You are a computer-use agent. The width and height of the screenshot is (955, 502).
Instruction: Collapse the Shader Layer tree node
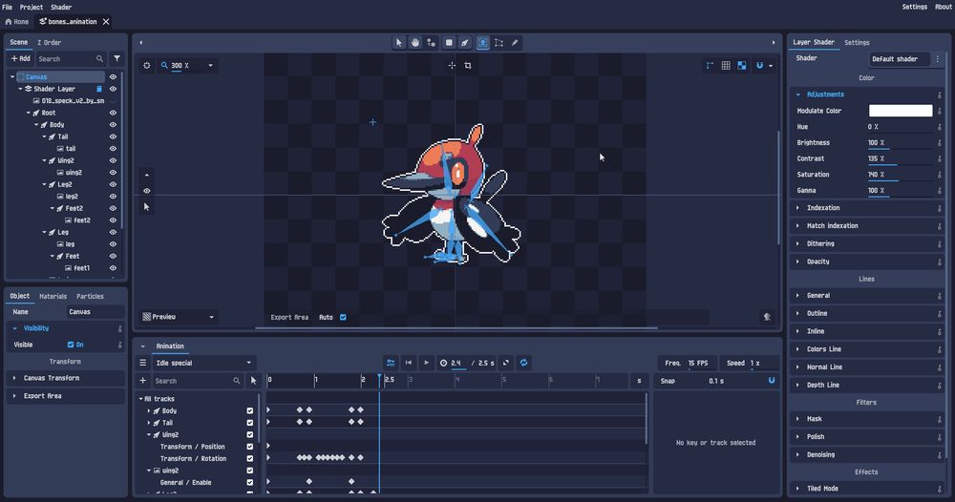tap(20, 89)
